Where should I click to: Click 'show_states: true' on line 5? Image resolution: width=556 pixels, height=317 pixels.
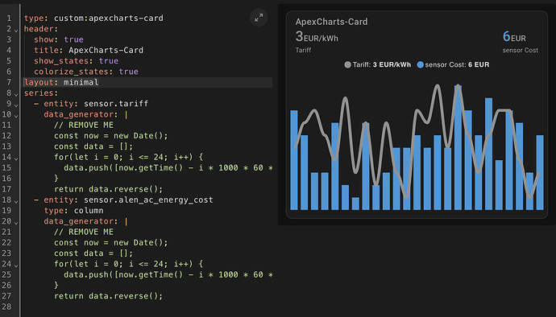(x=77, y=61)
